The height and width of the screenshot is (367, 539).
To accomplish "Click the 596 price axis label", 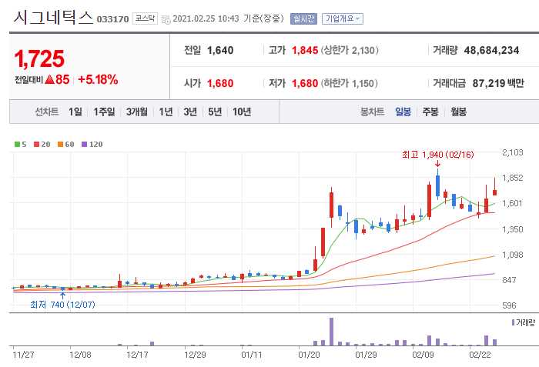I will (509, 305).
